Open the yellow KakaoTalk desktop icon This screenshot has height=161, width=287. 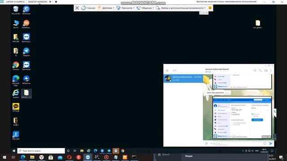16,107
